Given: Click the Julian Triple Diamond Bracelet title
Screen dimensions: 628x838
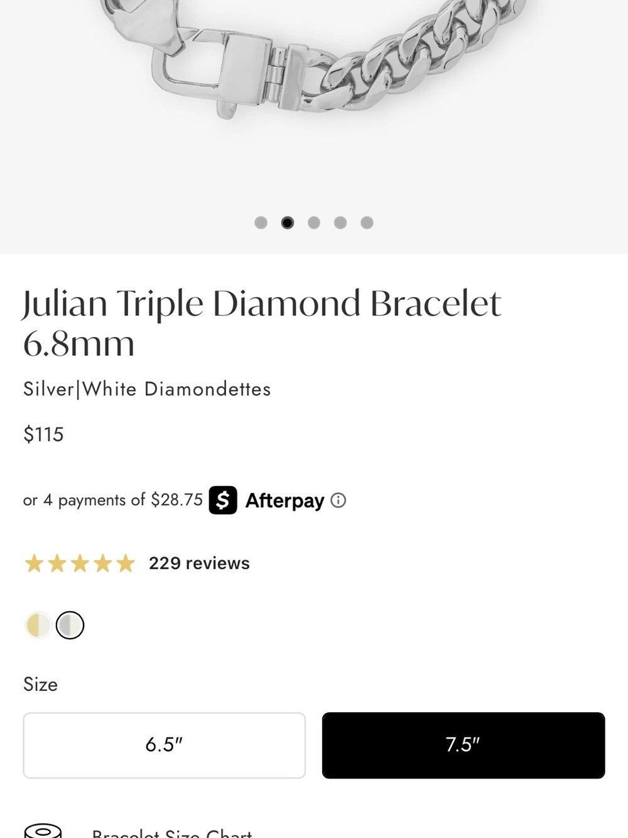Looking at the screenshot, I should pyautogui.click(x=262, y=323).
